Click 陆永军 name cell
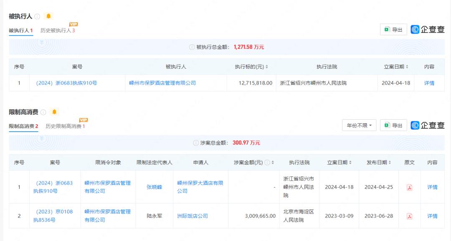 coord(154,216)
